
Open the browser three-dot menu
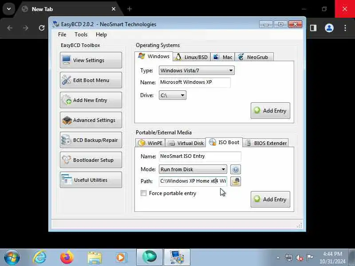(345, 28)
